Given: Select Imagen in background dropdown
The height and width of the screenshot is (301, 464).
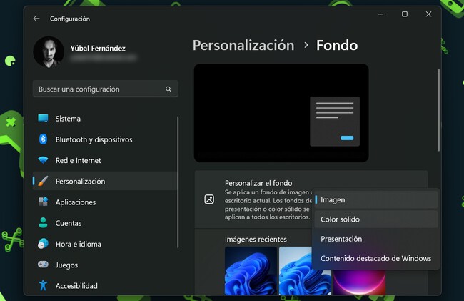Looking at the screenshot, I should click(x=333, y=200).
